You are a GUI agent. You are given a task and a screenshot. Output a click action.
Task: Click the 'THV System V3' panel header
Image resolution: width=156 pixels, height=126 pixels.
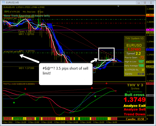click(x=134, y=38)
